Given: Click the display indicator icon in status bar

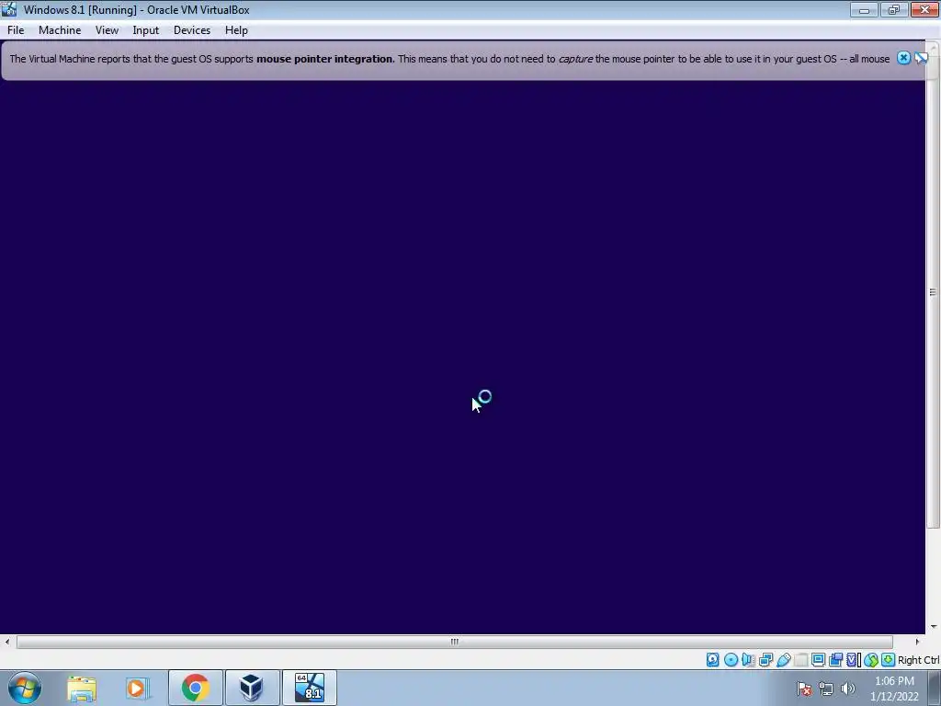Looking at the screenshot, I should (x=818, y=660).
